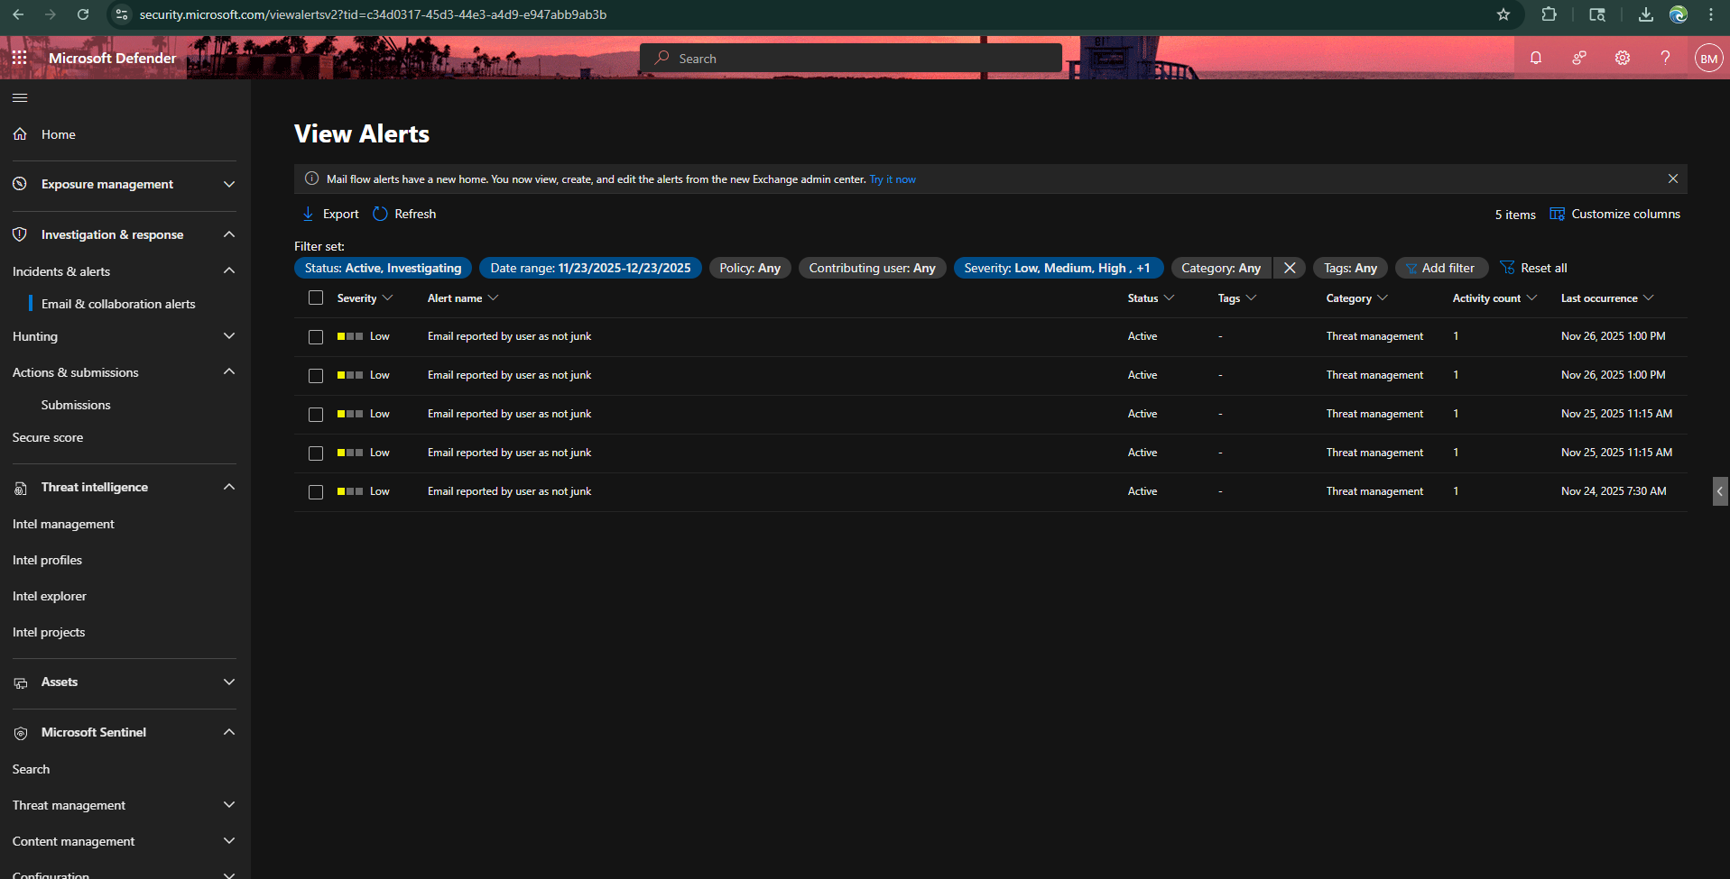
Task: Open Defender settings gear
Action: (1622, 57)
